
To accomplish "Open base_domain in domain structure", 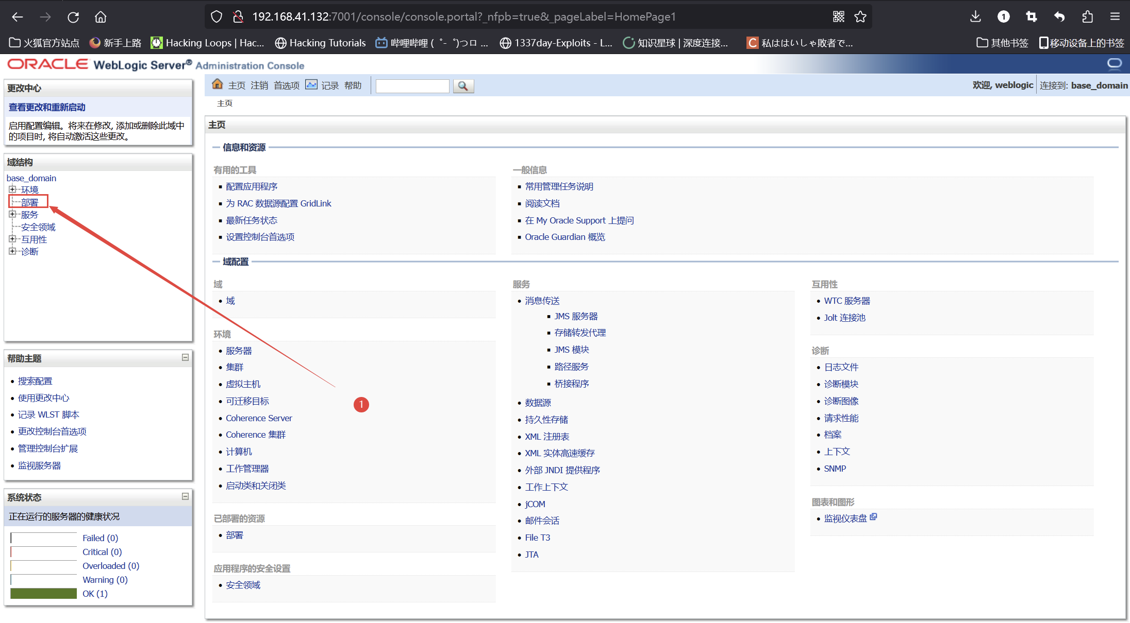I will 31,178.
